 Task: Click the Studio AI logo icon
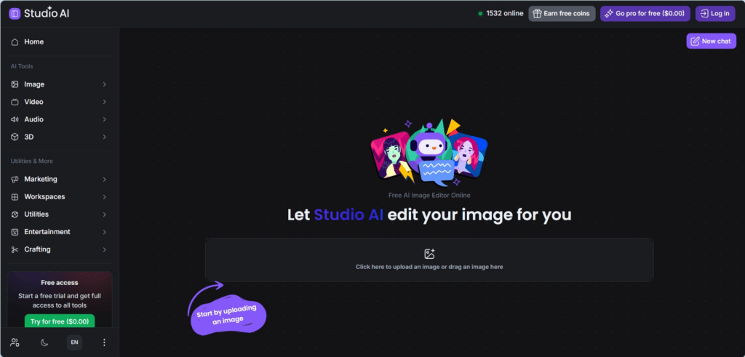15,14
